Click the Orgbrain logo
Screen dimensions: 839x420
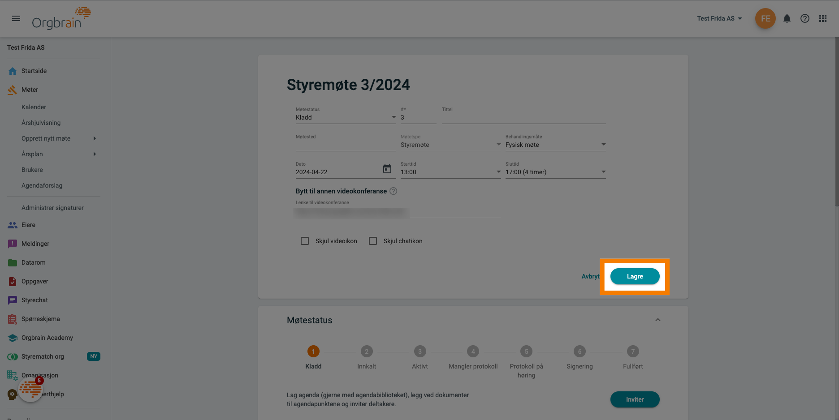[x=61, y=18]
